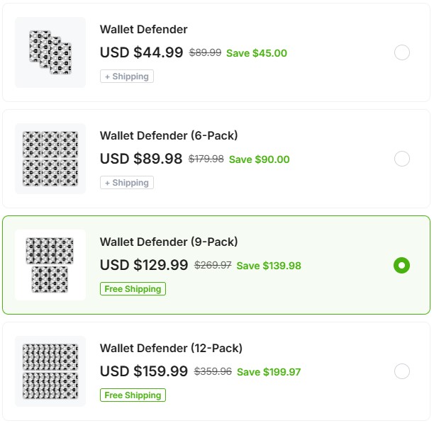
Task: Click the Free Shipping badge on 12-Pack
Action: 133,395
